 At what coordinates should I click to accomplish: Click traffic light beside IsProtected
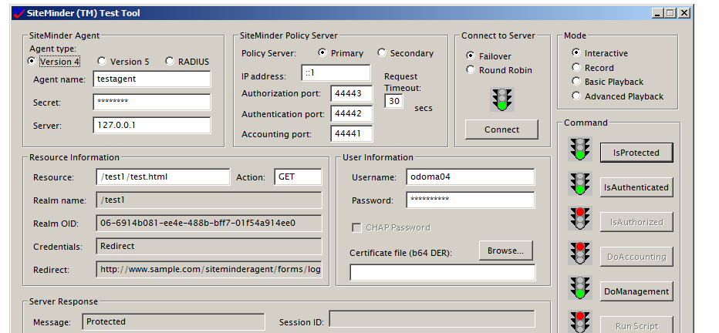[580, 149]
